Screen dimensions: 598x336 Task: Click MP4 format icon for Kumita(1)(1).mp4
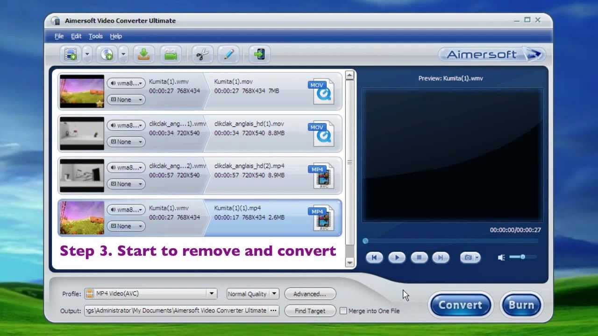click(321, 218)
